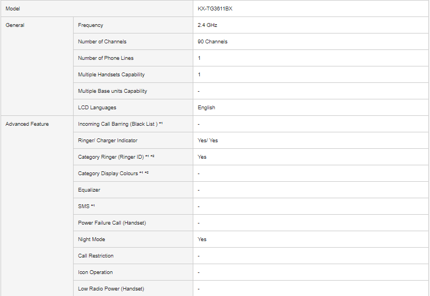Click the General section label
The height and width of the screenshot is (296, 430).
[x=15, y=25]
